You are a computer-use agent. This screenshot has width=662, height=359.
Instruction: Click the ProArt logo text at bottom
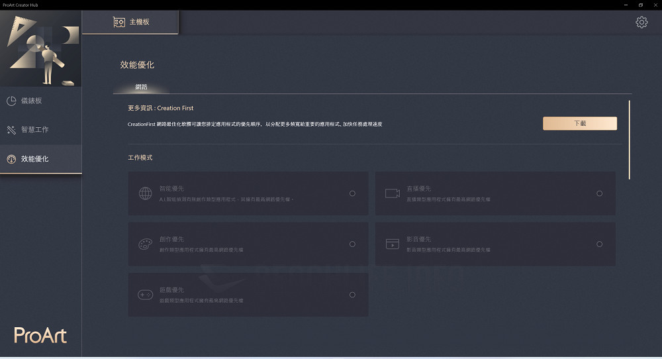coord(40,335)
